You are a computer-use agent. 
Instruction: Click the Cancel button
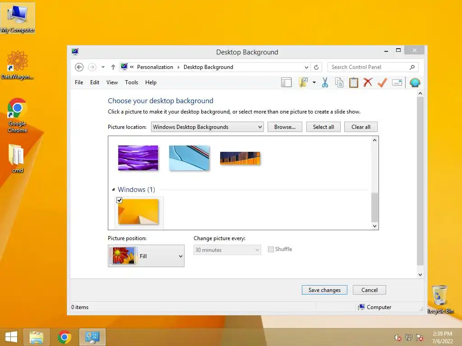(x=369, y=290)
